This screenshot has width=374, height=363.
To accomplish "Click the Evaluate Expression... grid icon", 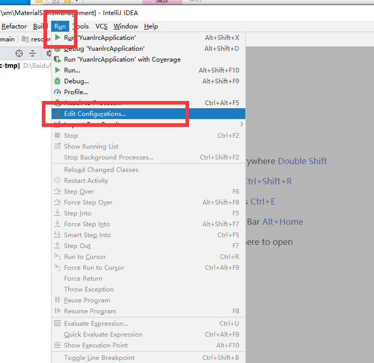I will (x=57, y=323).
